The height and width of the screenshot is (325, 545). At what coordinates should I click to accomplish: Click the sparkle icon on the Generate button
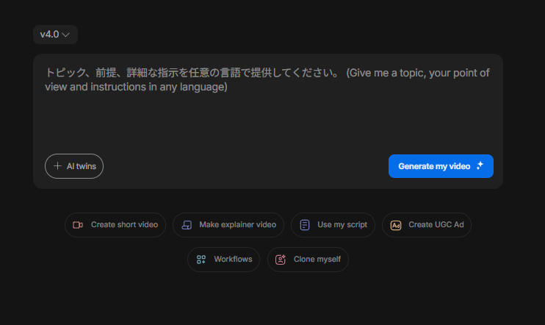[480, 166]
